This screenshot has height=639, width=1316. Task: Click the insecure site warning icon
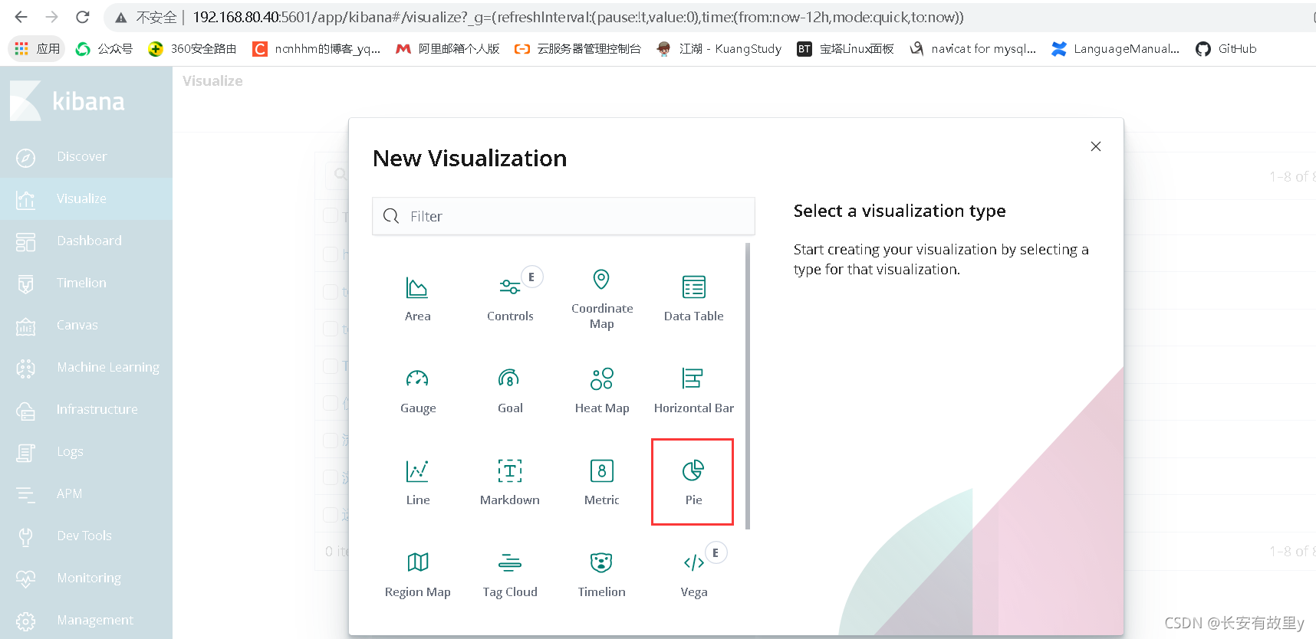(x=121, y=17)
